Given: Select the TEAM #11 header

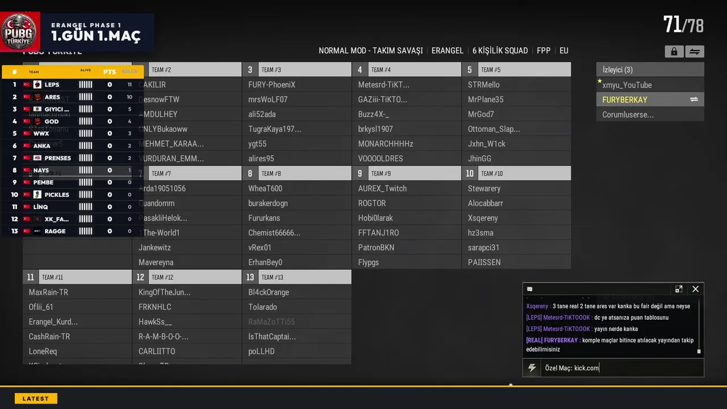Looking at the screenshot, I should pyautogui.click(x=77, y=277).
